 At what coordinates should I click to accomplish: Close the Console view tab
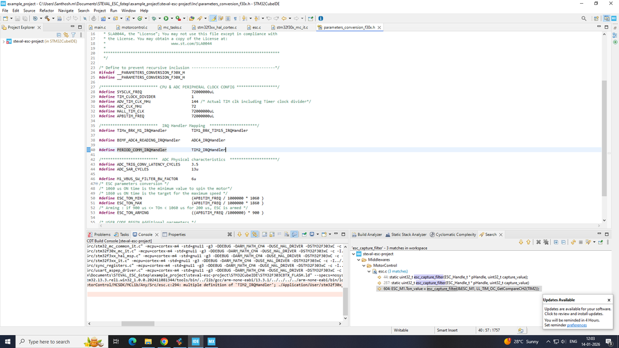click(157, 235)
